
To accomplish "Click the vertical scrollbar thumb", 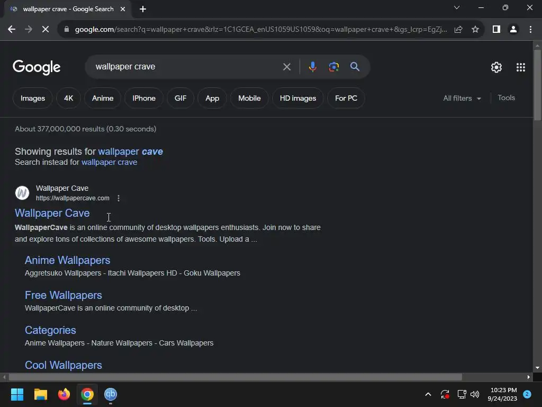I will click(x=537, y=85).
